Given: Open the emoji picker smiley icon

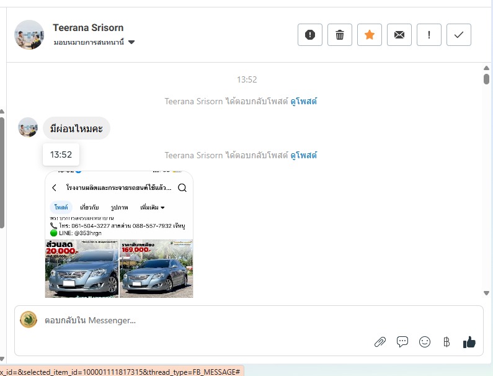Looking at the screenshot, I should point(424,342).
